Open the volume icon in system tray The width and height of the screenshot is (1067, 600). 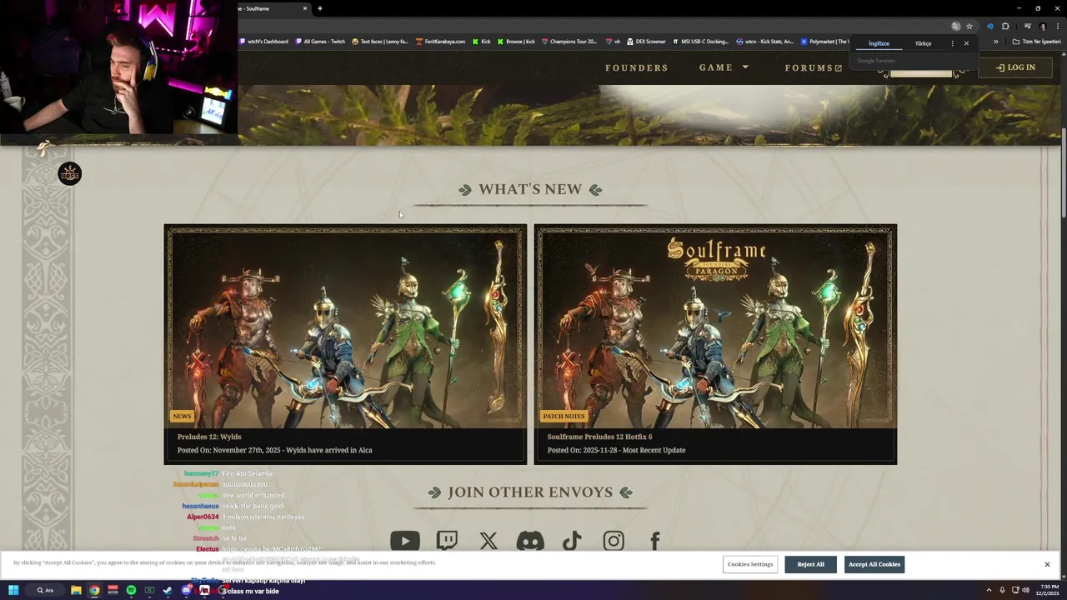[1026, 590]
